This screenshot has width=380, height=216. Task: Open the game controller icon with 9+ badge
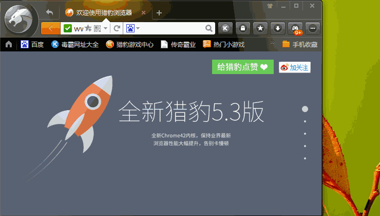pos(296,28)
